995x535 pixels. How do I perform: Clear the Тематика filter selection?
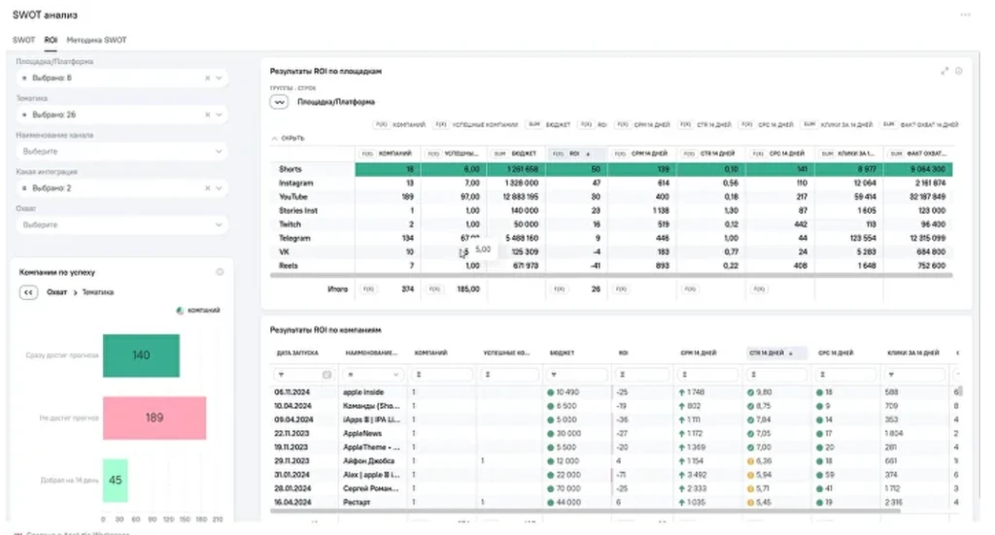point(207,115)
